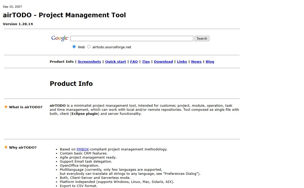
Task: Select the Web radio button
Action: tap(74, 47)
